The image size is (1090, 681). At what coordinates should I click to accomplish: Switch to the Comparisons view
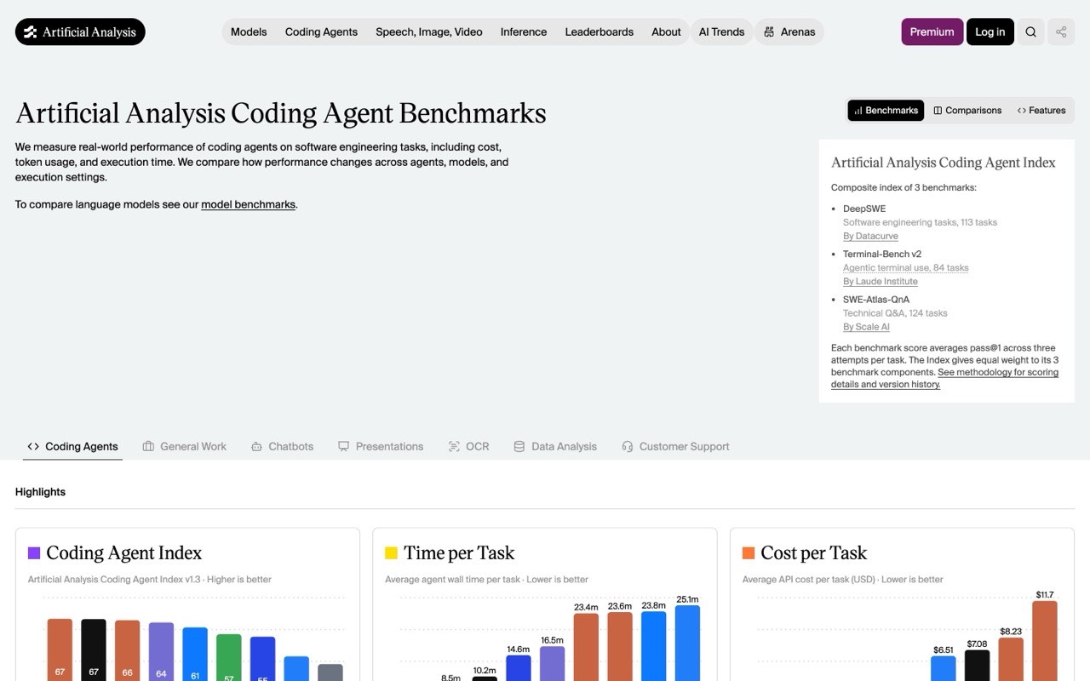(967, 111)
